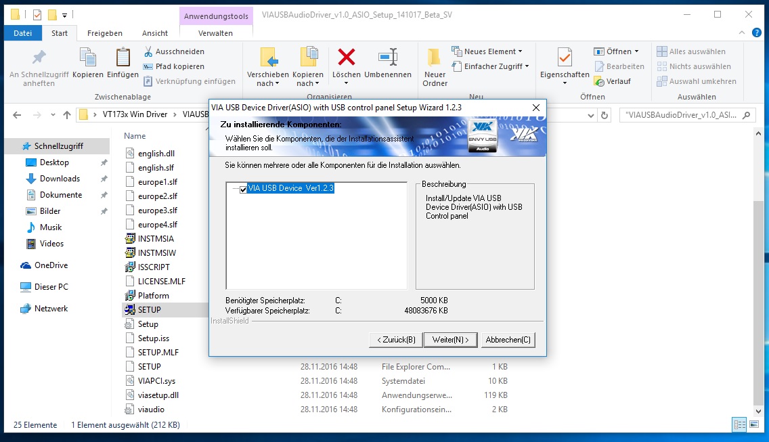This screenshot has height=442, width=769.
Task: Open recent locations dropdown arrow
Action: [x=53, y=115]
